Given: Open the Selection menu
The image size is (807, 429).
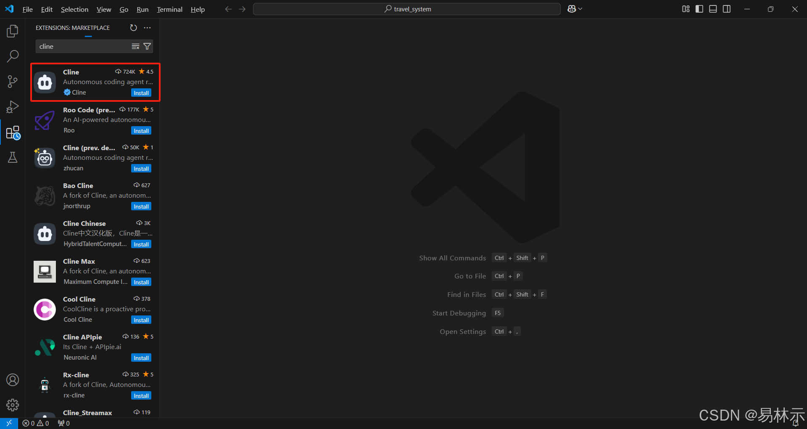Looking at the screenshot, I should coord(74,9).
